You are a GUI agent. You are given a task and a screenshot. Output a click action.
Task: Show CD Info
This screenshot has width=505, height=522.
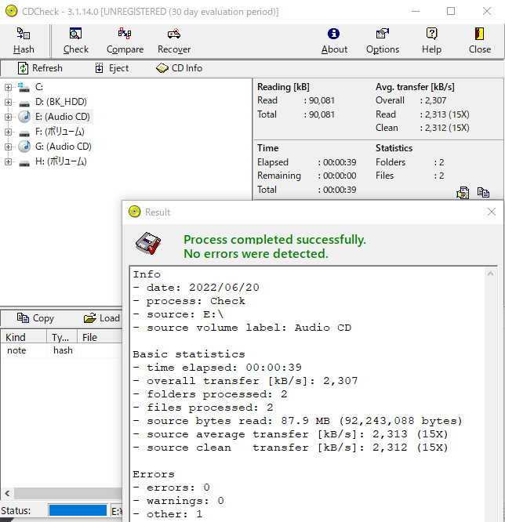pos(179,68)
